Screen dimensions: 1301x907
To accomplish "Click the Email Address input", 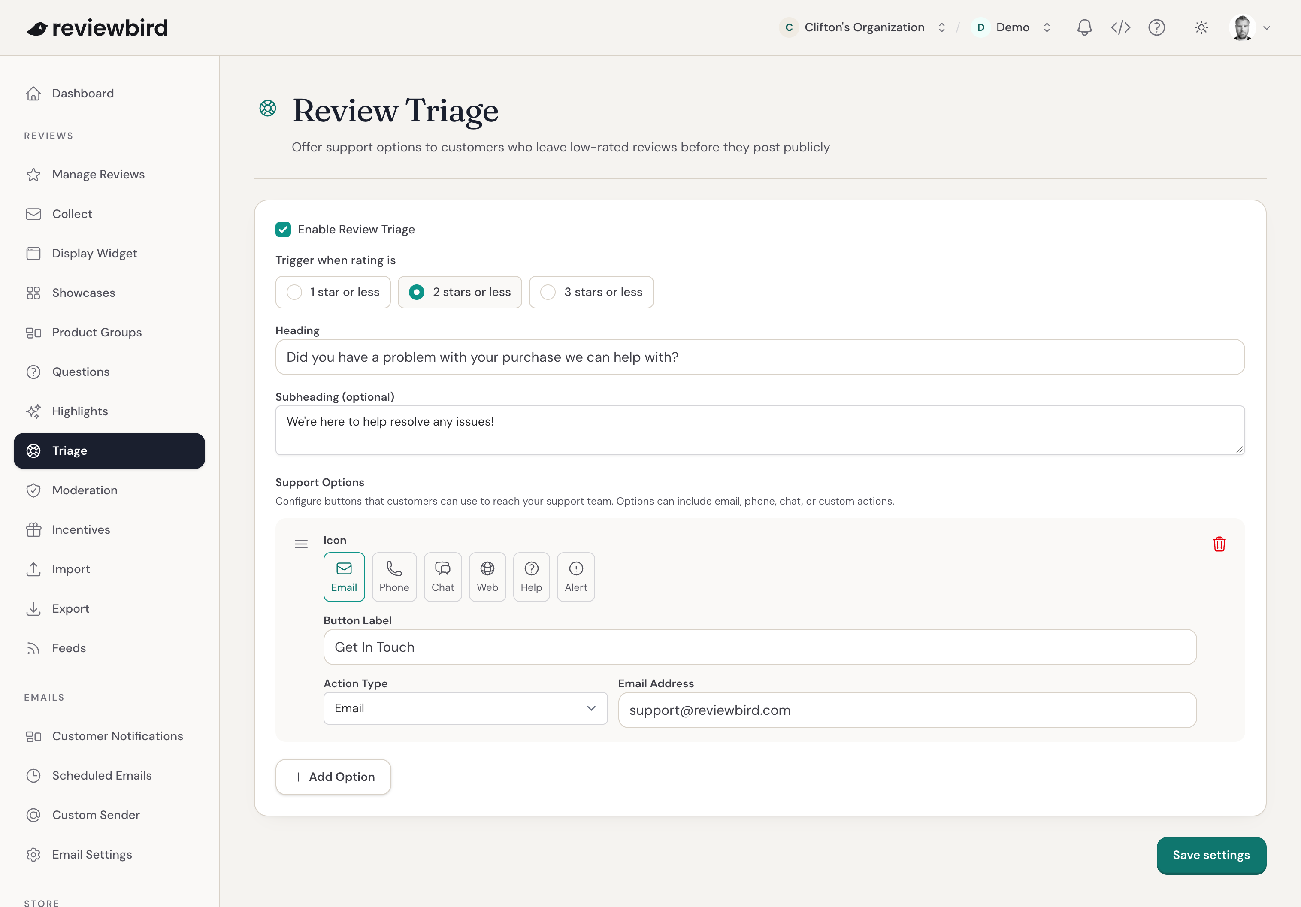I will pyautogui.click(x=907, y=710).
